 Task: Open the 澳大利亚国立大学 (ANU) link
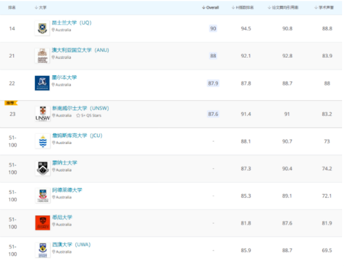[81, 50]
